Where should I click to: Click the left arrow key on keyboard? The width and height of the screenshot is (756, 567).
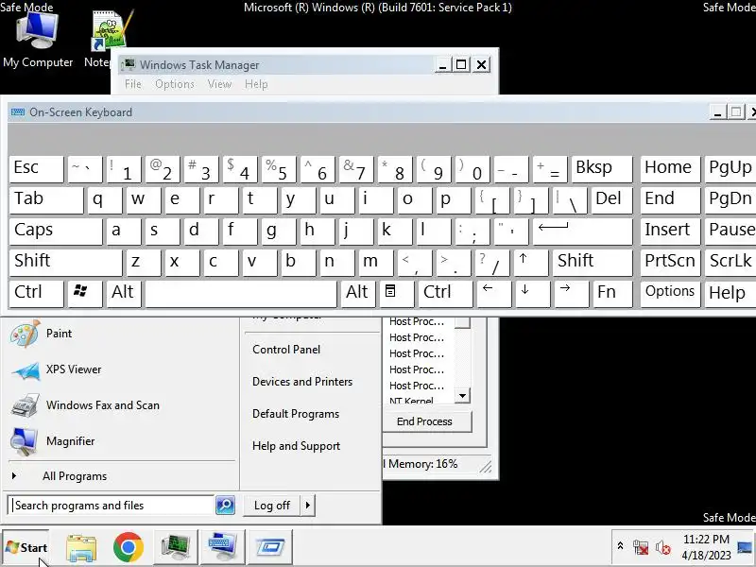click(493, 293)
